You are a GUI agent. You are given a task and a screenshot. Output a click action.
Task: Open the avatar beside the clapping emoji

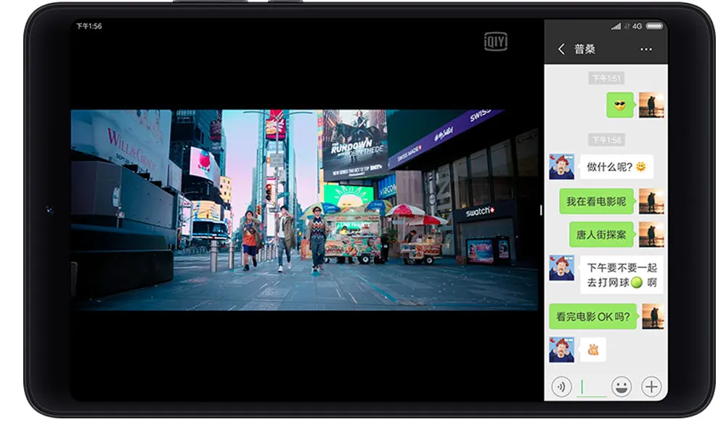coord(562,350)
